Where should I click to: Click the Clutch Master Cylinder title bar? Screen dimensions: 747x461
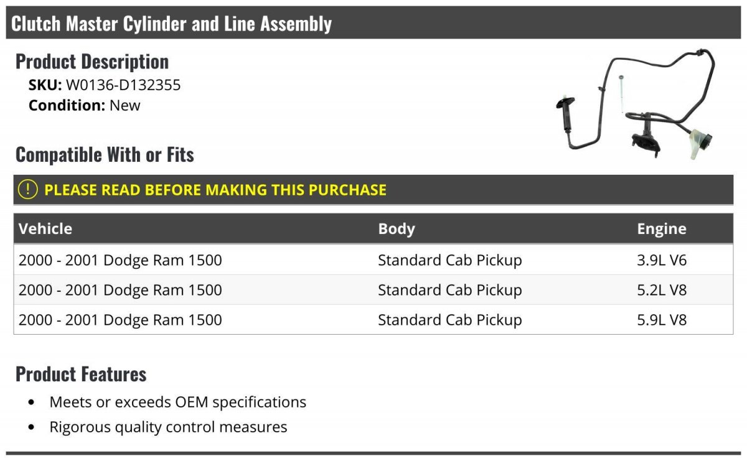374,23
